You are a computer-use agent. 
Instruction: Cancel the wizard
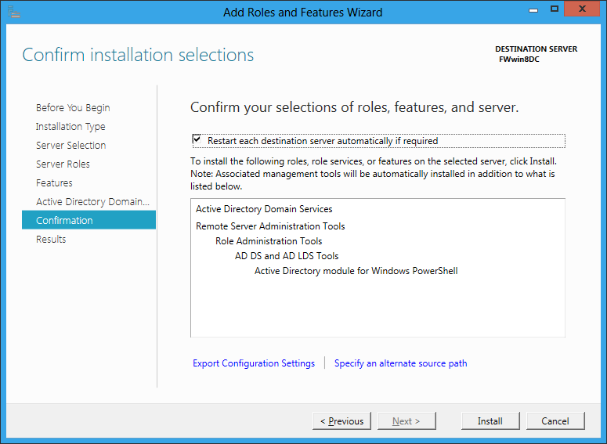tap(555, 421)
